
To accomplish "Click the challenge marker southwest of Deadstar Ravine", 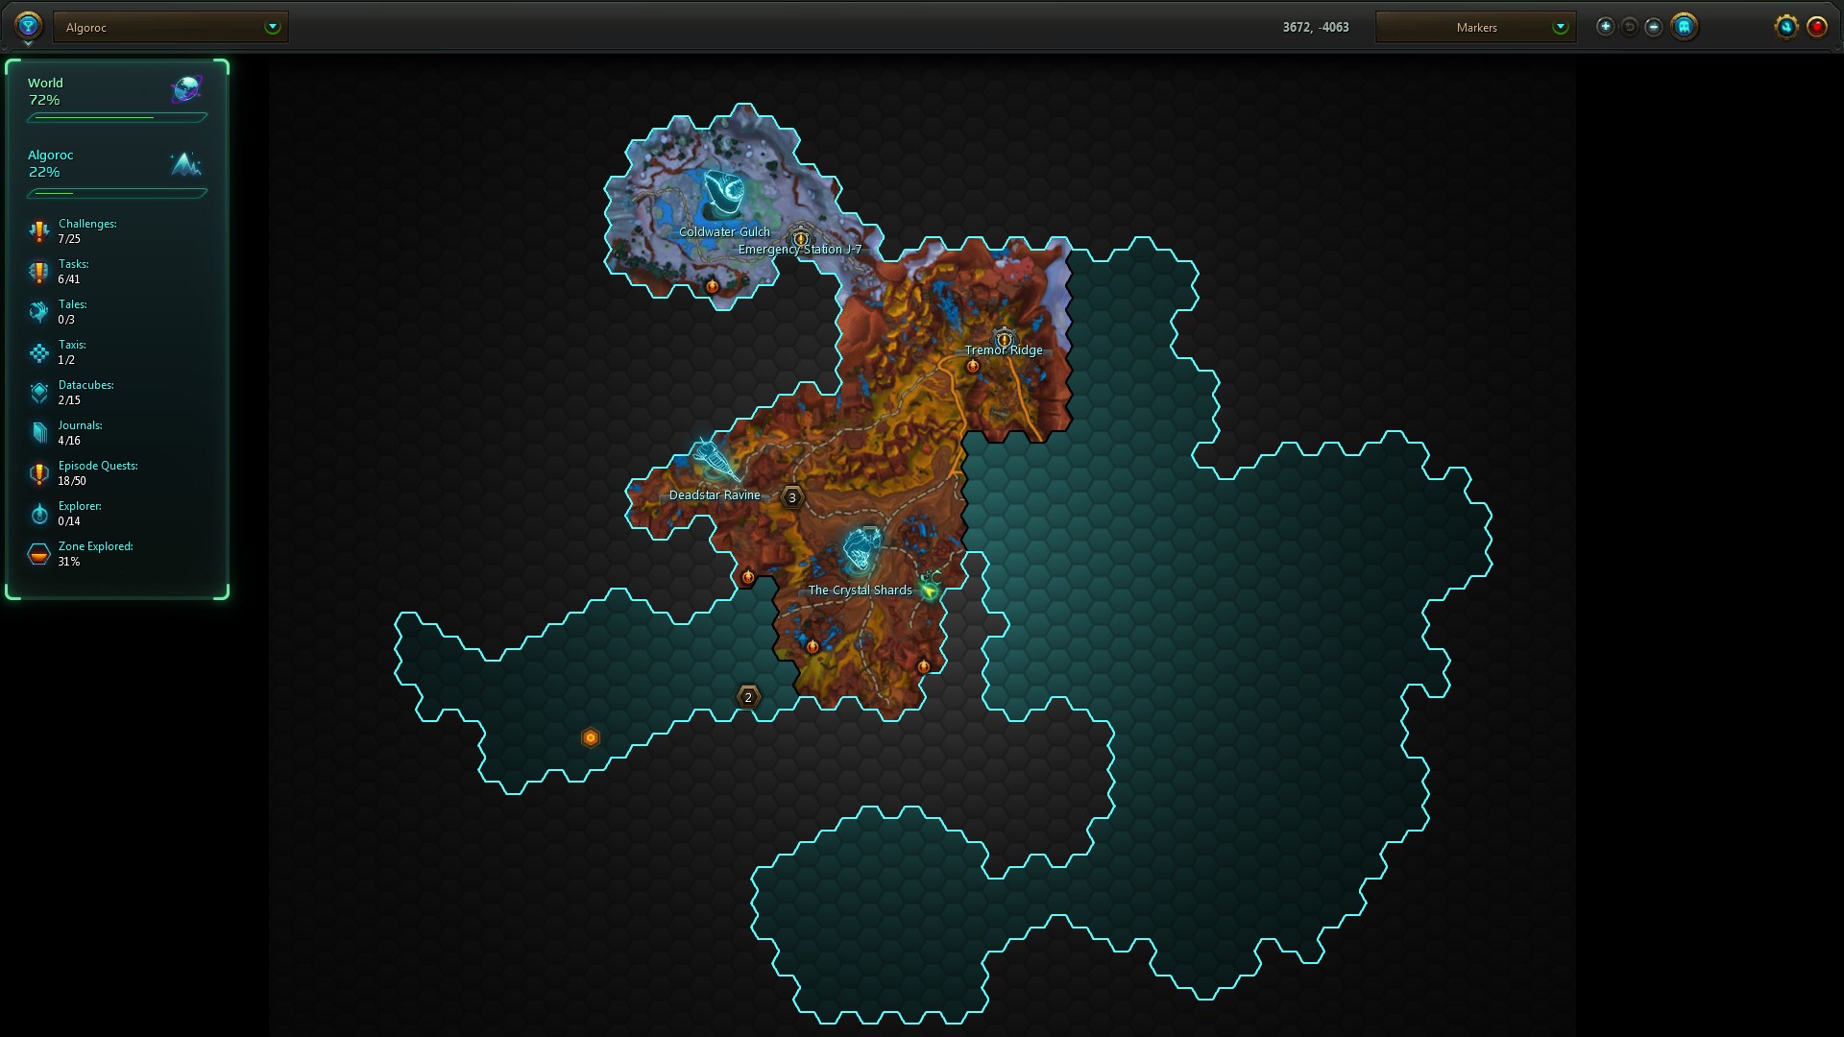I will pyautogui.click(x=748, y=577).
